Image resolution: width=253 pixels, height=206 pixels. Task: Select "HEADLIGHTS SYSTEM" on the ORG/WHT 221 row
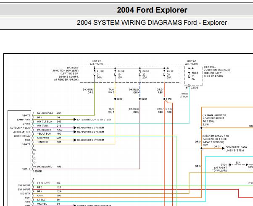(x=90, y=140)
